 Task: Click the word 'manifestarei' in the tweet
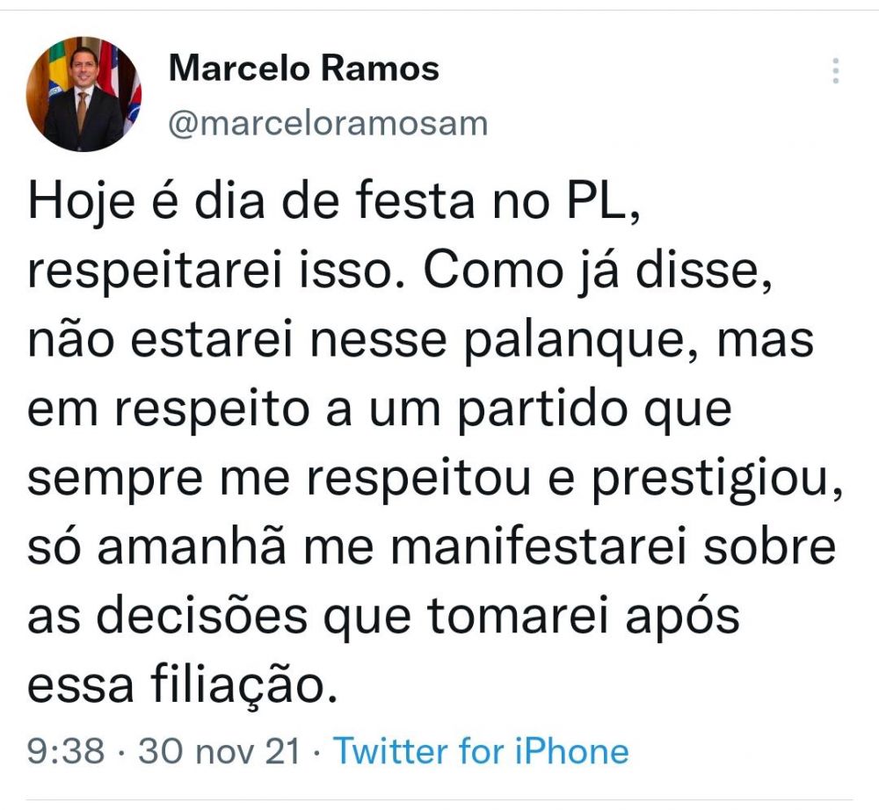coord(538,546)
